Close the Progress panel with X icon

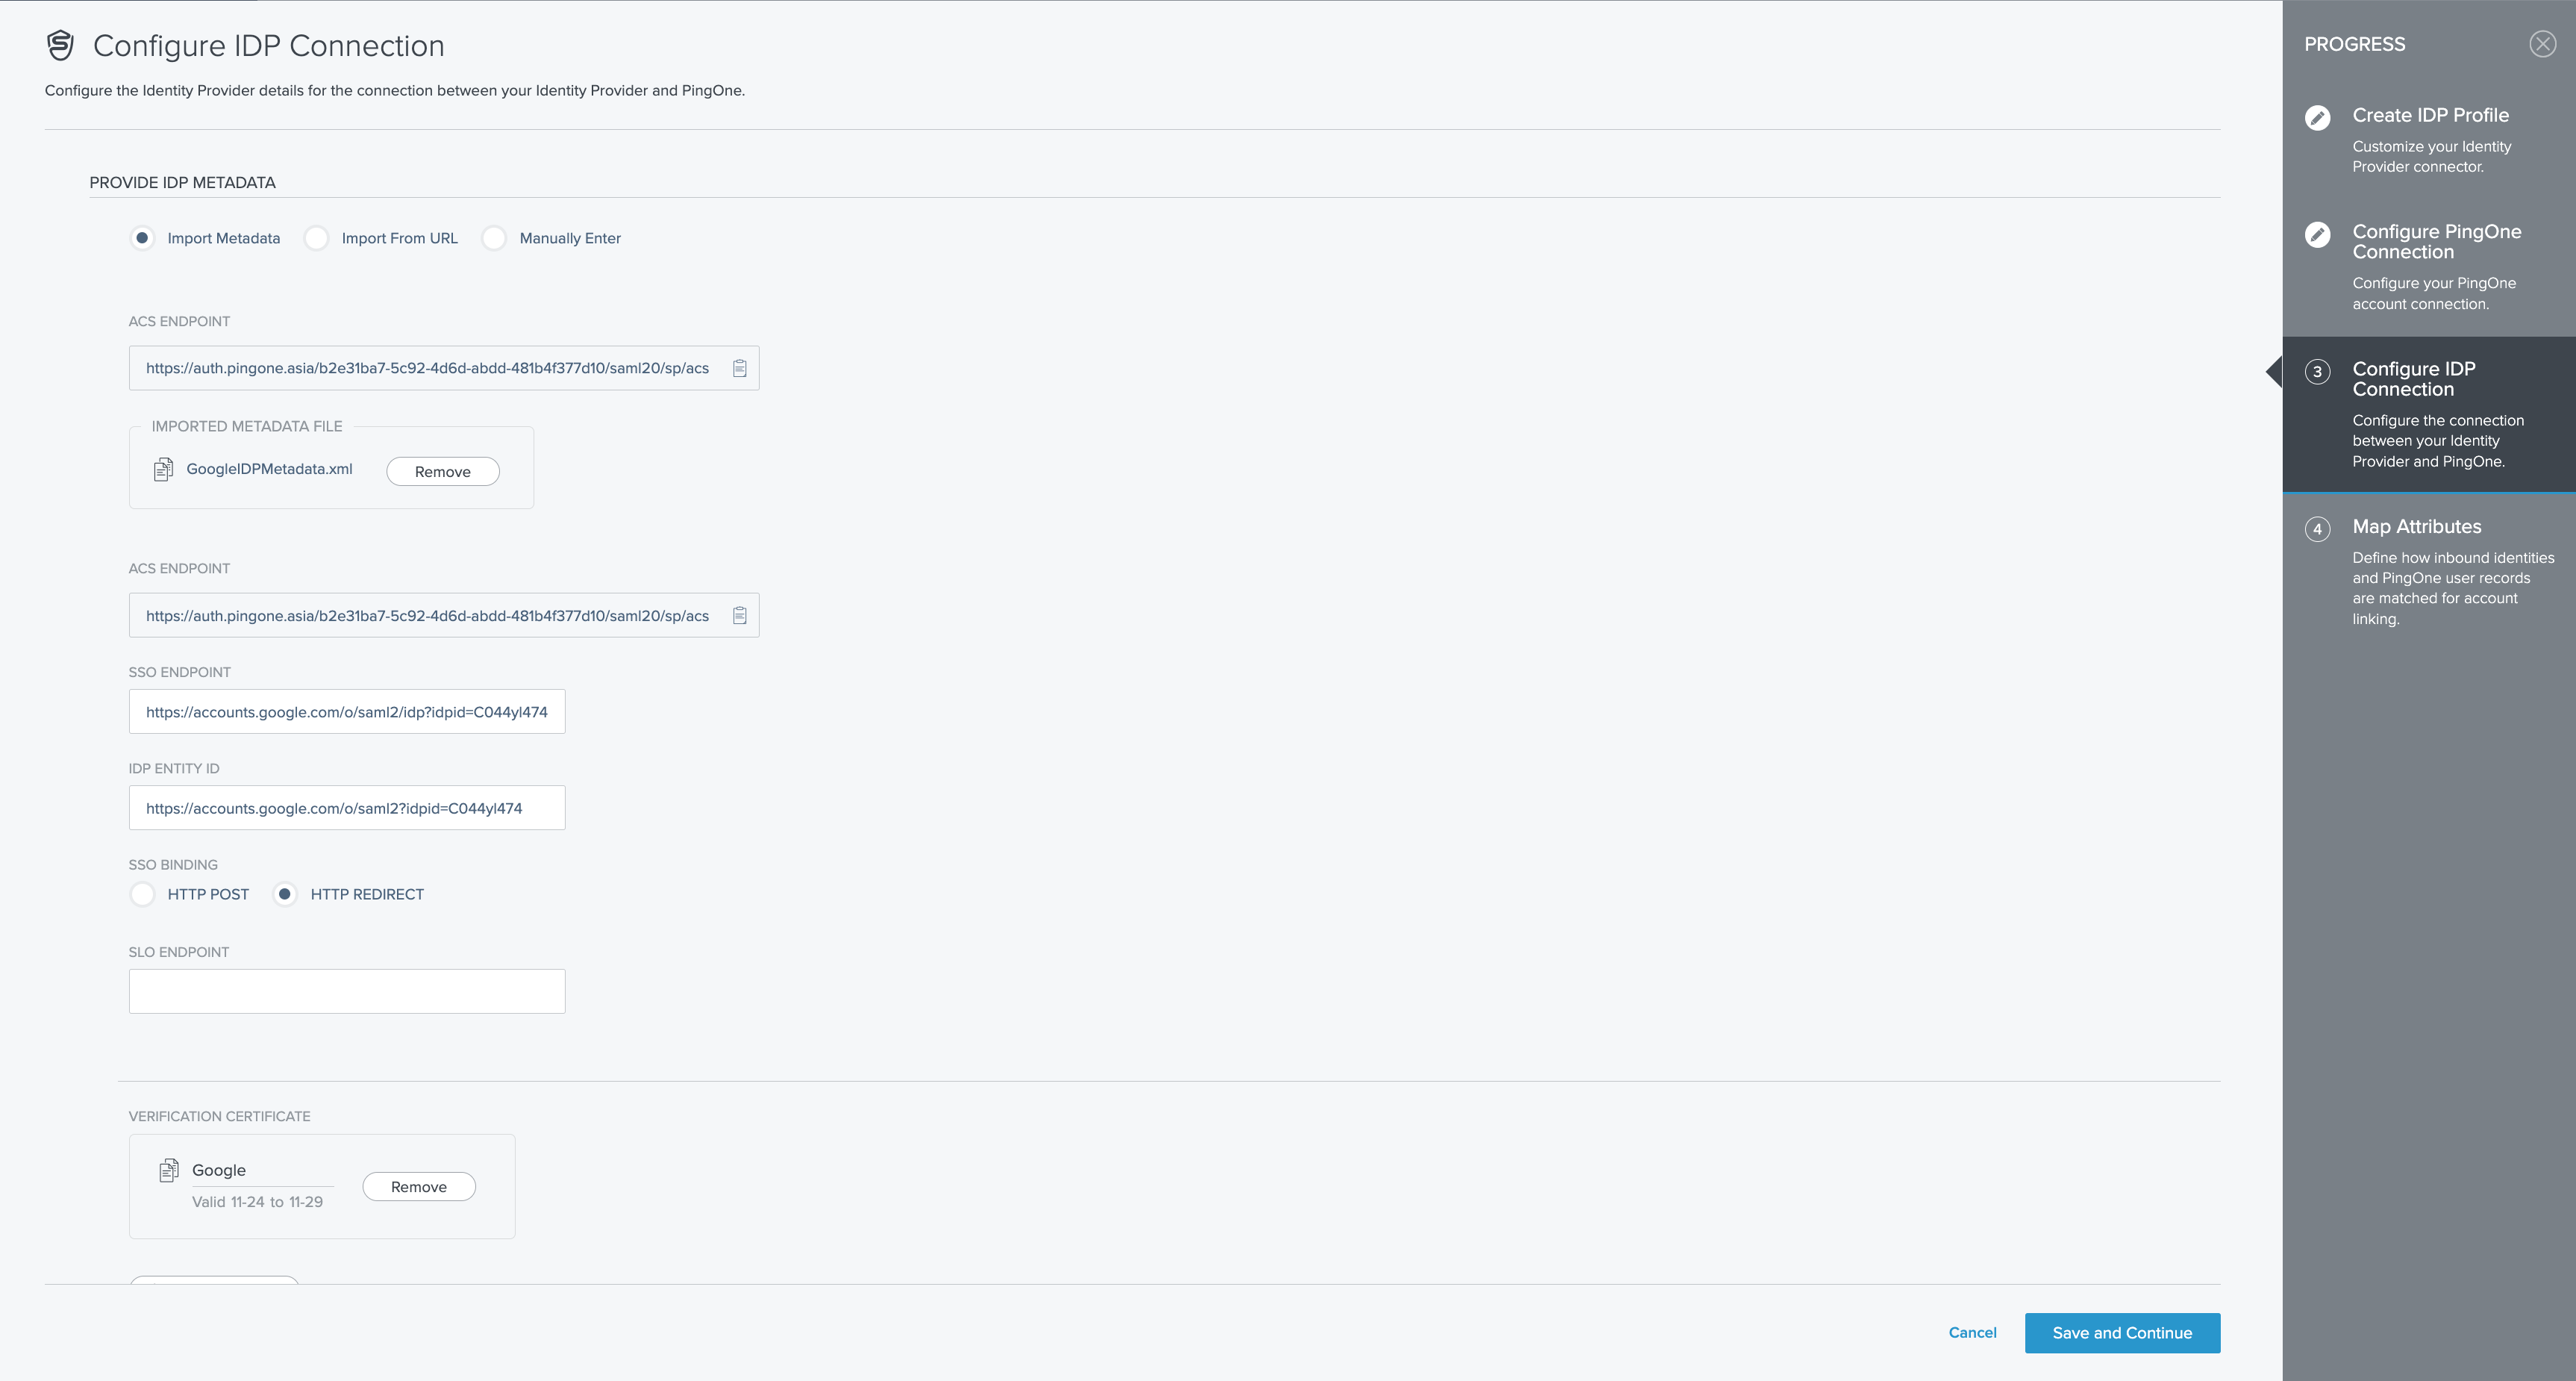coord(2542,44)
